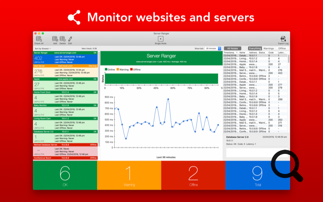Viewport: 323px width, 202px height.
Task: Click the orange Warning count tile
Action: (129, 175)
